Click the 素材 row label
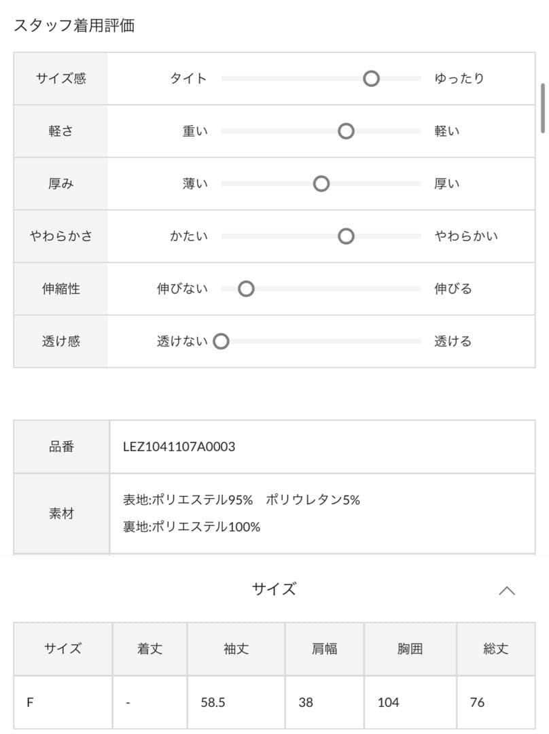Viewport: 549px width, 734px height. (61, 514)
